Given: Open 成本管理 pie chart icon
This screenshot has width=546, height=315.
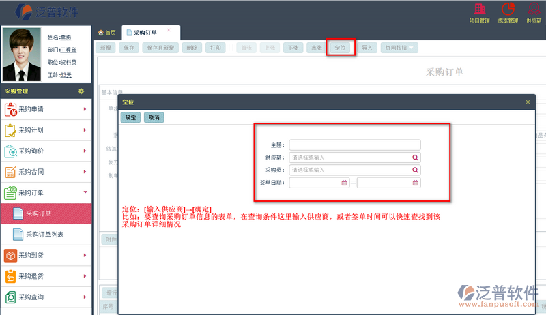Looking at the screenshot, I should pyautogui.click(x=508, y=9).
